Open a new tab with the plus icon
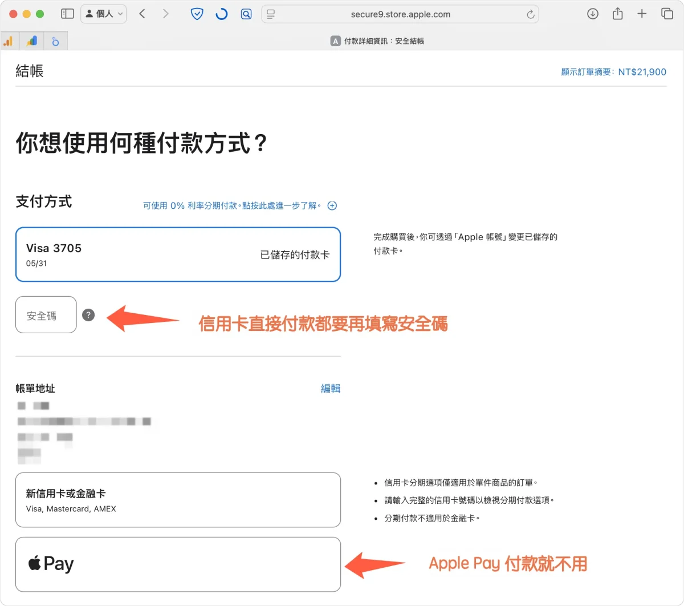 [642, 14]
